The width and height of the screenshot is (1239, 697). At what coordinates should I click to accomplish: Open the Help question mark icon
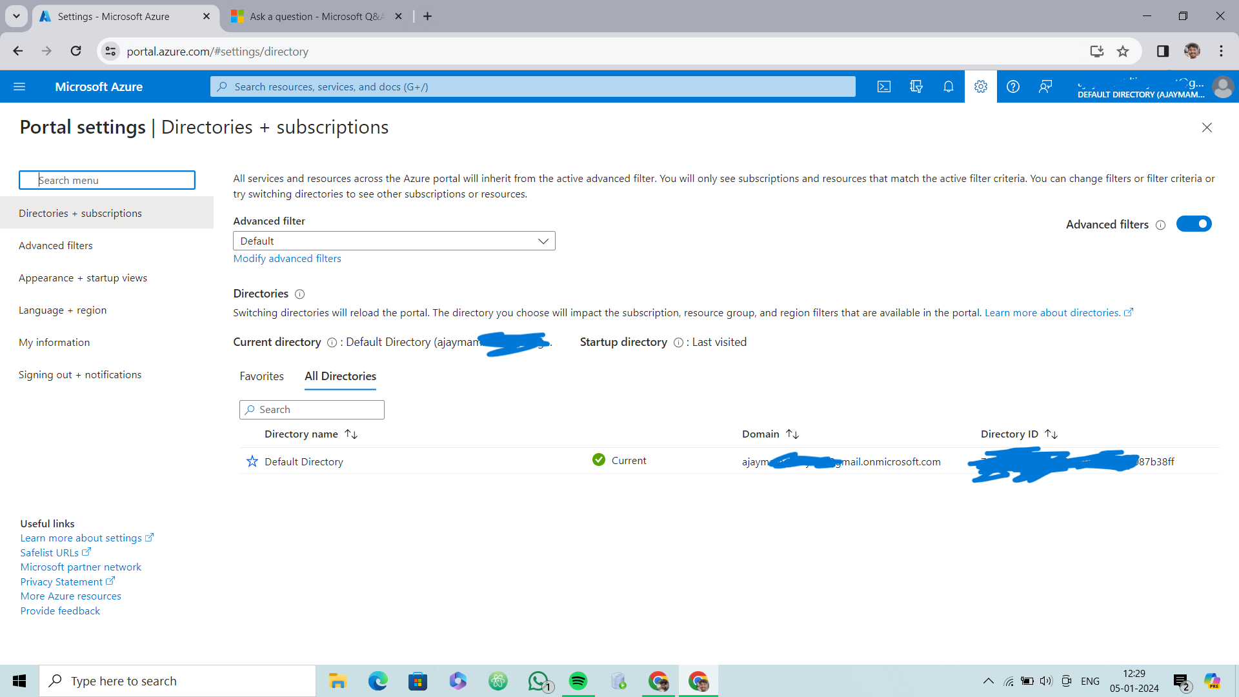coord(1013,86)
